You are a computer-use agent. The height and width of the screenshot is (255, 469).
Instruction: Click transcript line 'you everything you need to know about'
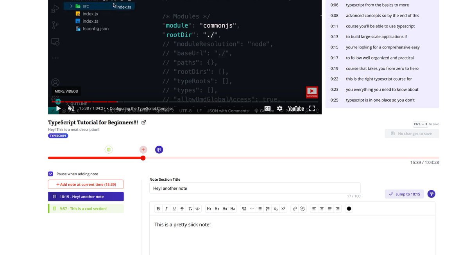(382, 90)
